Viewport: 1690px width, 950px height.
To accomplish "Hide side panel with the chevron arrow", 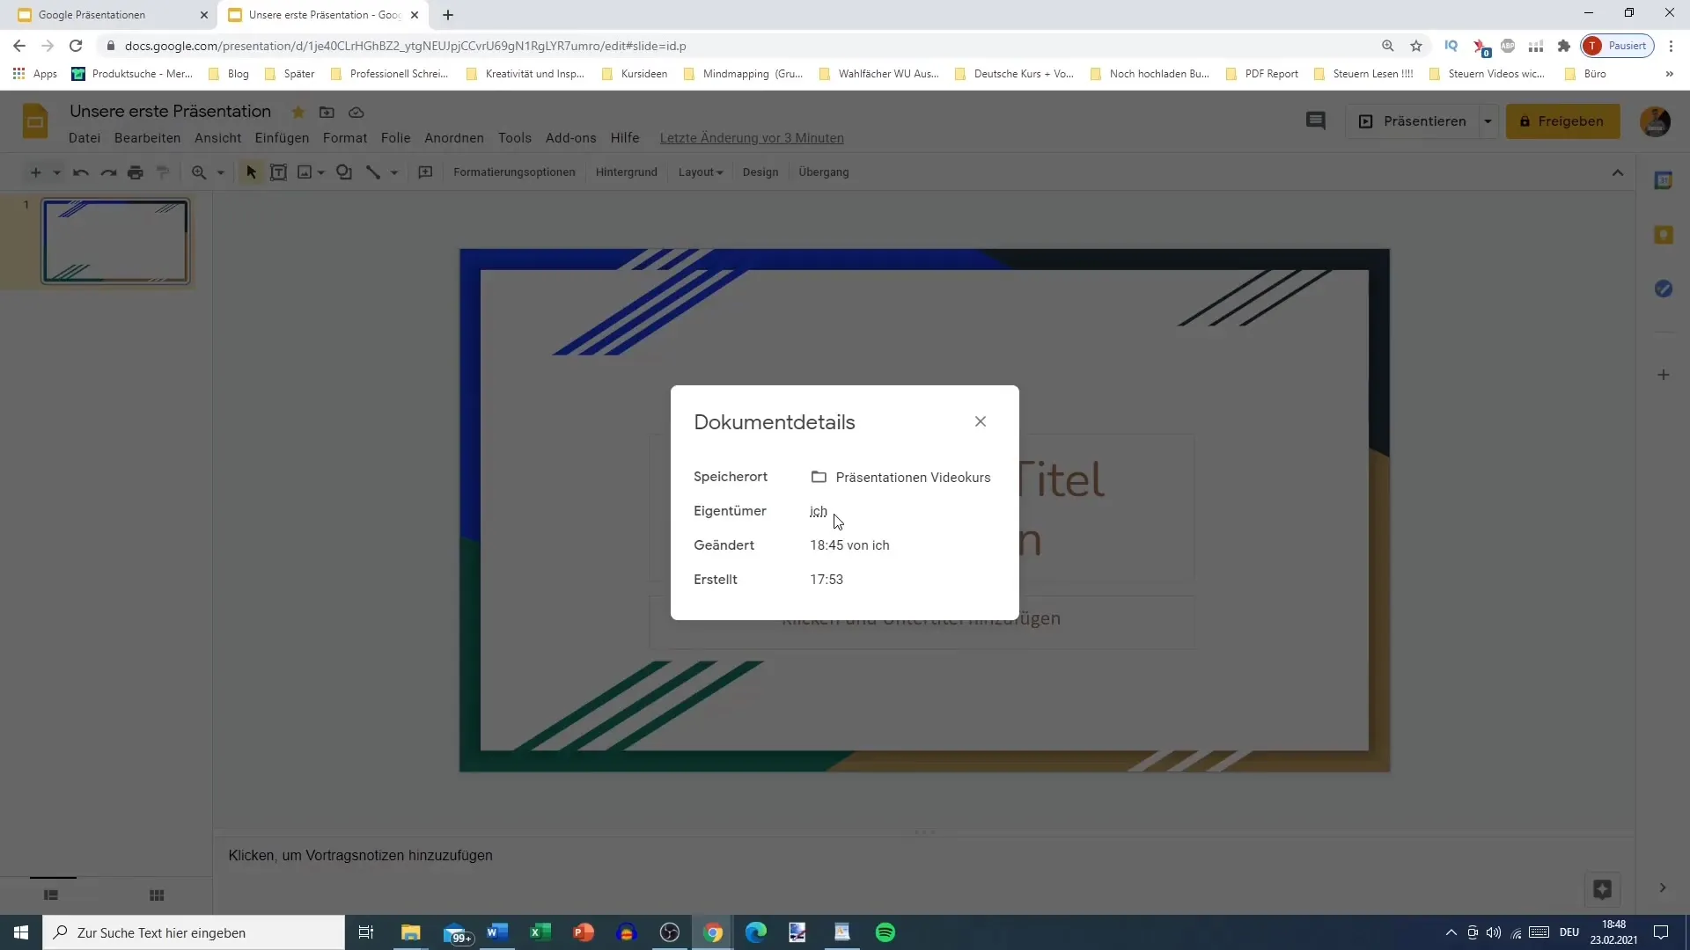I will (1663, 888).
